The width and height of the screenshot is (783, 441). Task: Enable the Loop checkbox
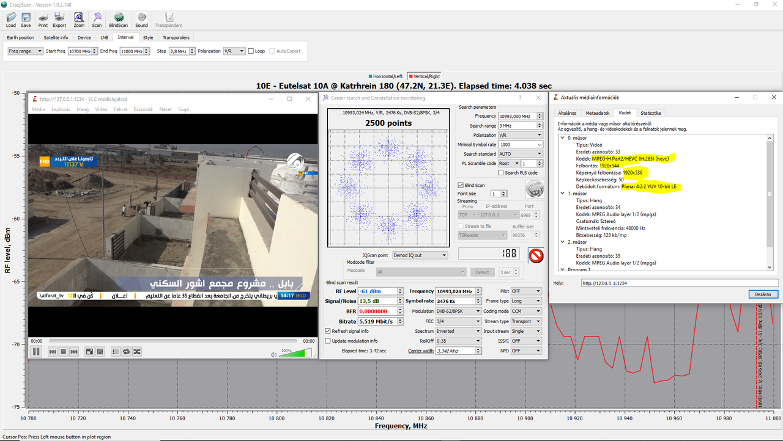pyautogui.click(x=251, y=51)
